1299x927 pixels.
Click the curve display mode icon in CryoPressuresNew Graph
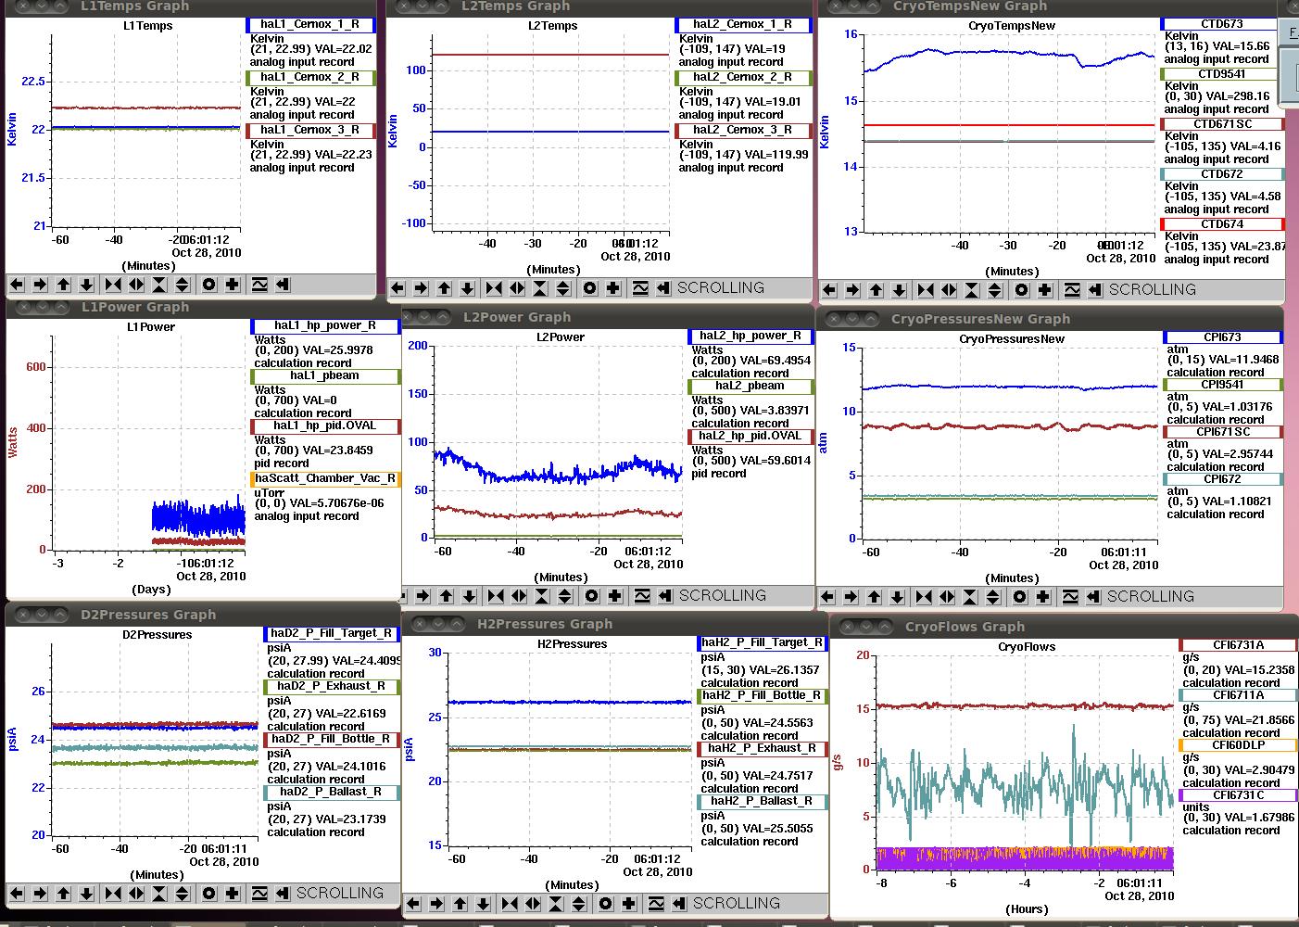(1070, 597)
